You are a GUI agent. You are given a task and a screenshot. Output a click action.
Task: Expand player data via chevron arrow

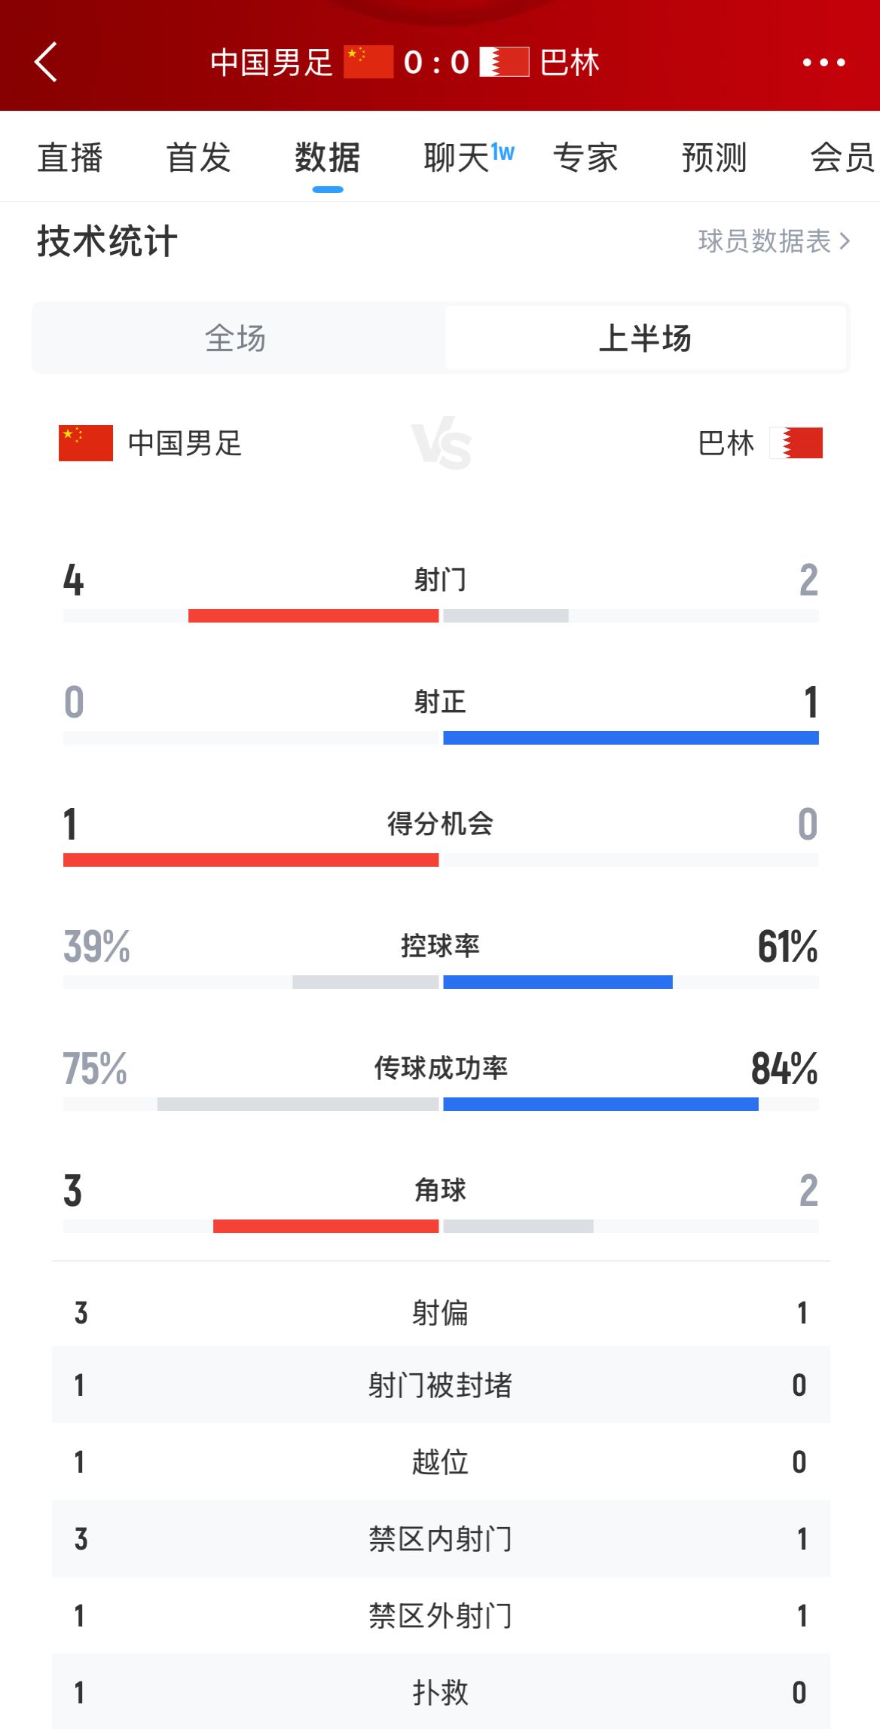(845, 241)
